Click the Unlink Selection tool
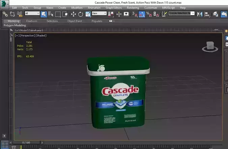 pos(12,14)
